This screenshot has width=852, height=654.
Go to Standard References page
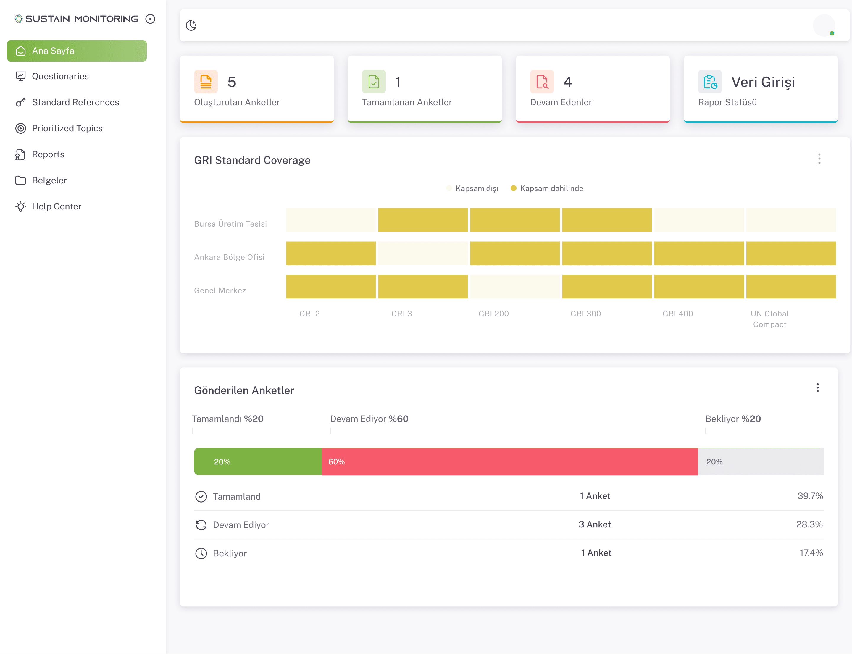pyautogui.click(x=75, y=102)
